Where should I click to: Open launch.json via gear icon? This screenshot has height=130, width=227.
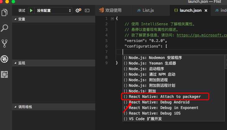(78, 10)
